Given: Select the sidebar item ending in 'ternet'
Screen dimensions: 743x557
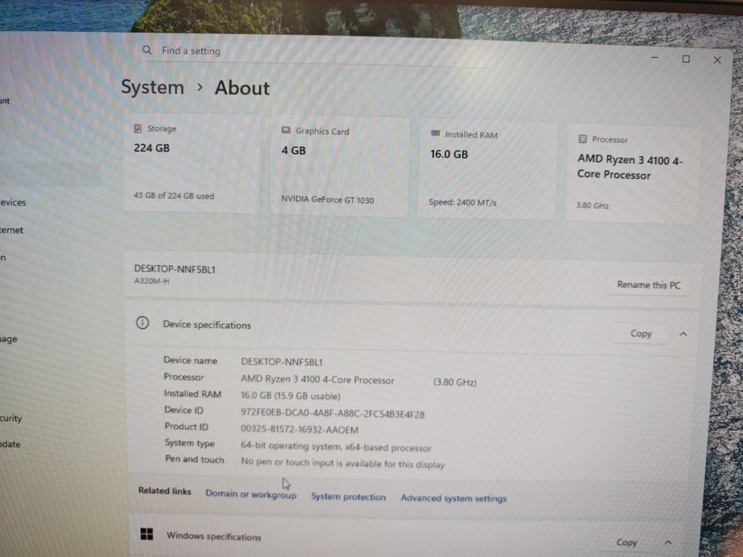Looking at the screenshot, I should [12, 230].
